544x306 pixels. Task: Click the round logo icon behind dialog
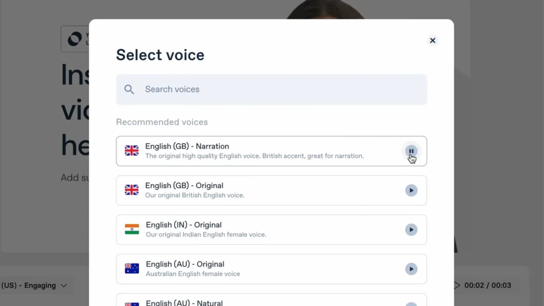click(x=75, y=39)
